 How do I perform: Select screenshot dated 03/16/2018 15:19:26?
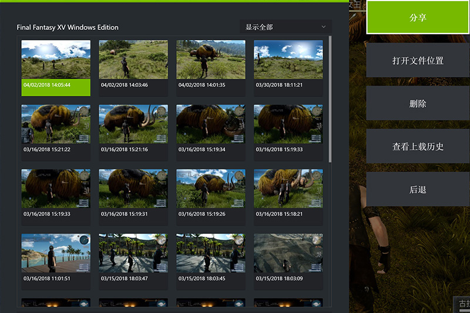pyautogui.click(x=211, y=197)
